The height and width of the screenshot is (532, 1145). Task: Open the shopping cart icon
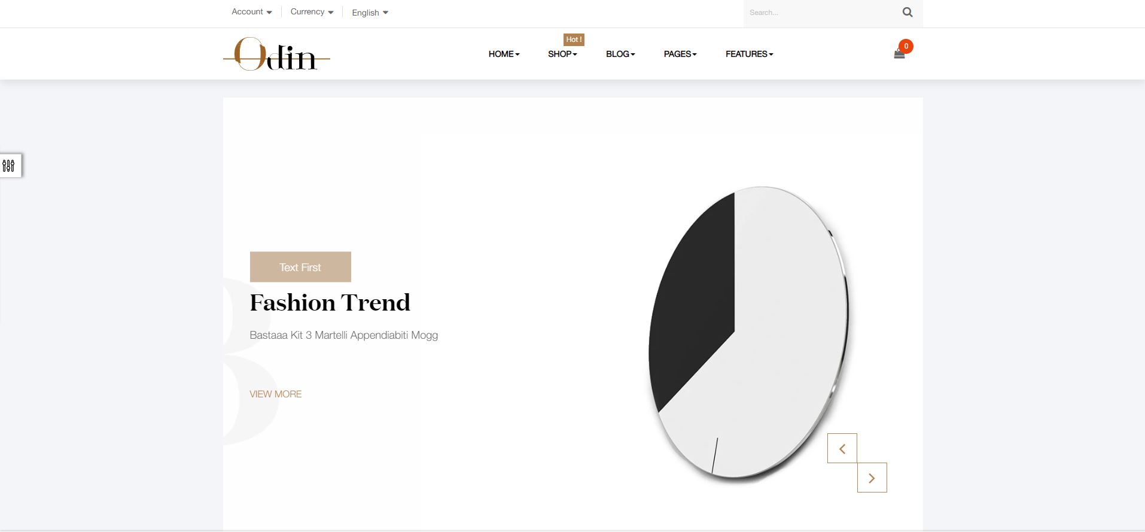(899, 54)
